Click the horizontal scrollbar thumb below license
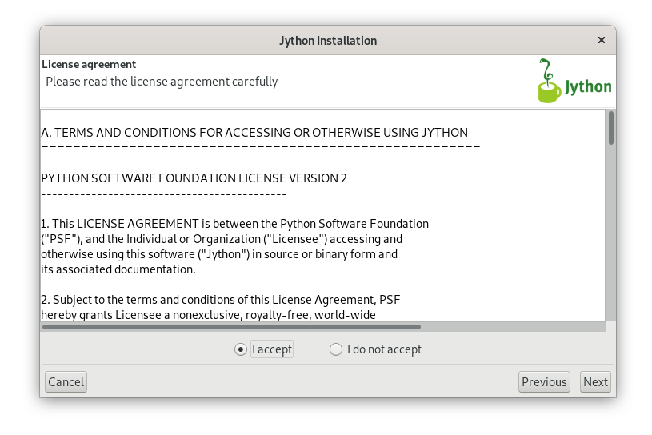652x435 pixels. pos(231,327)
